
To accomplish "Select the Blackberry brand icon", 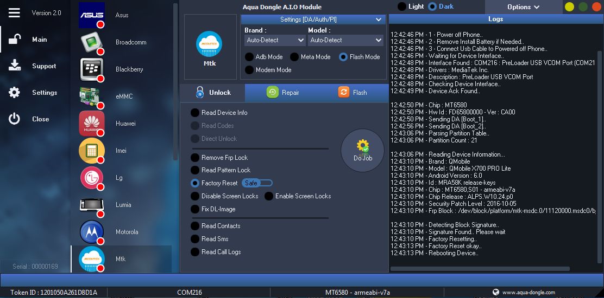I will pos(92,69).
